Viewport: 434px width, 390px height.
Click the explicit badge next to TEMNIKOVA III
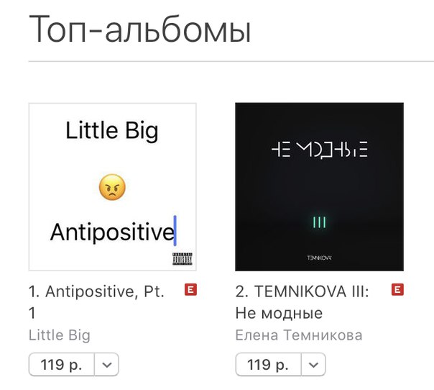(397, 290)
